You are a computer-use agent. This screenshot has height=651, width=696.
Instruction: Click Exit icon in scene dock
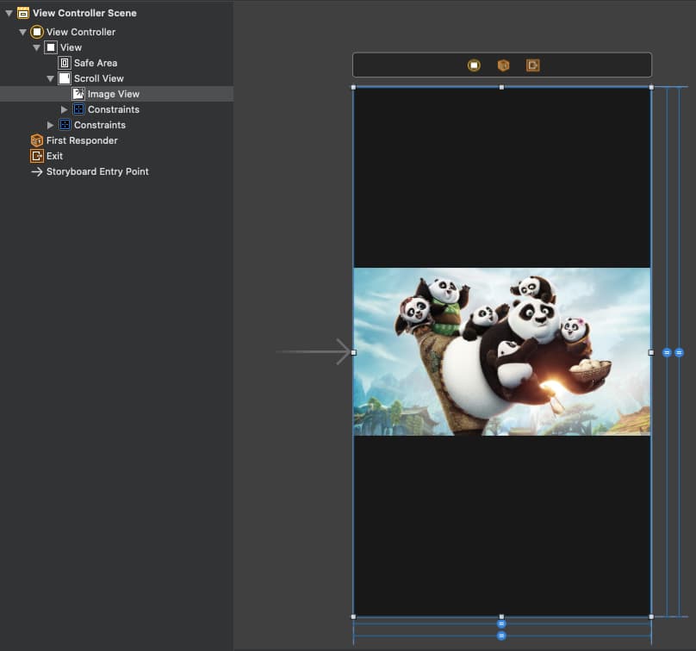tap(532, 65)
